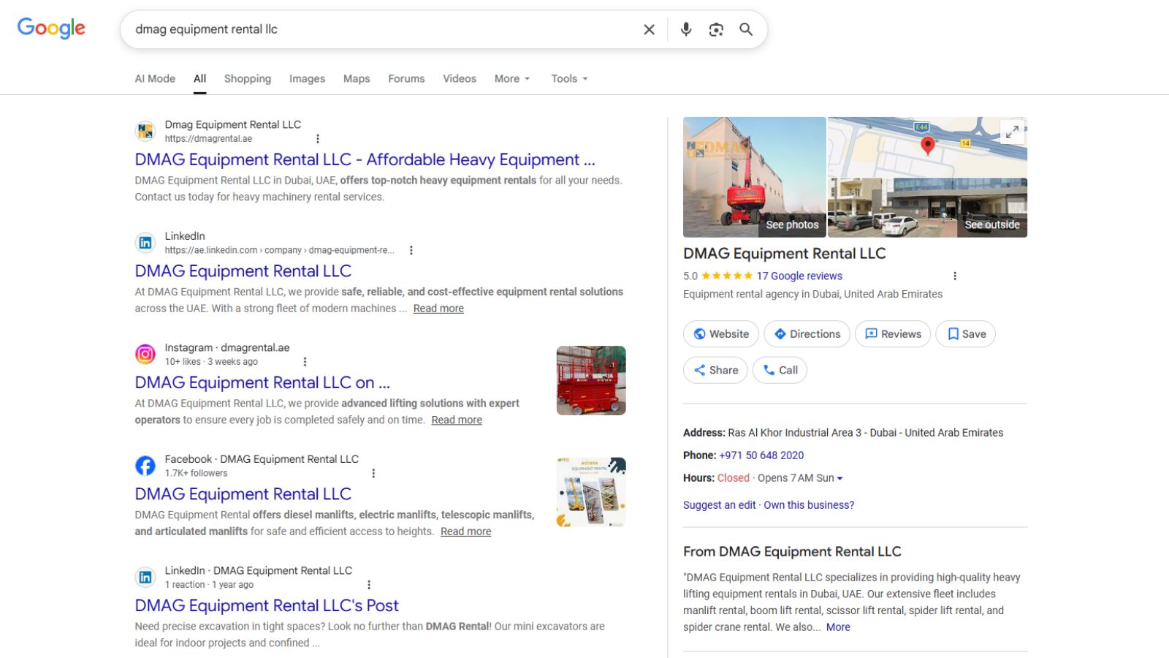This screenshot has width=1169, height=658.
Task: Expand the map in knowledge panel
Action: [x=1012, y=132]
